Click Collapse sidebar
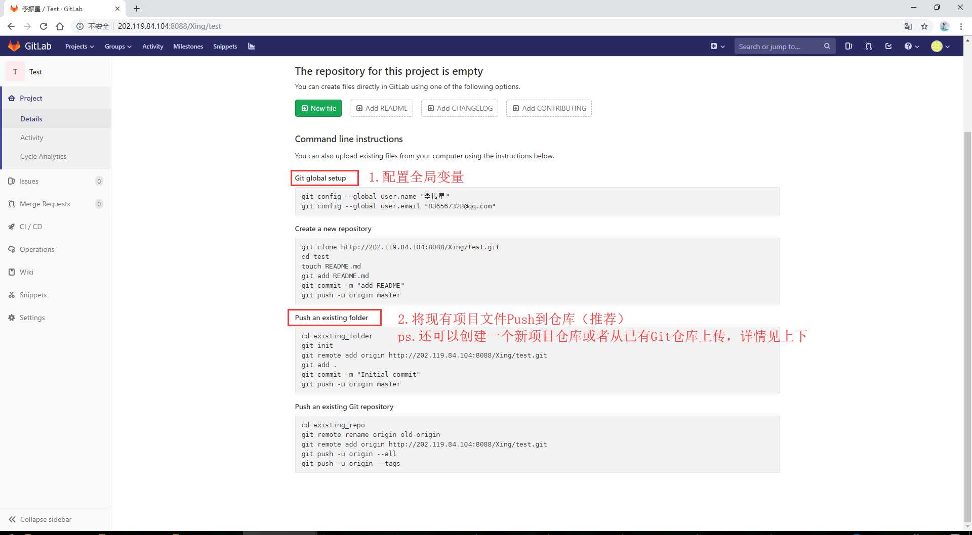The height and width of the screenshot is (535, 972). (x=56, y=519)
